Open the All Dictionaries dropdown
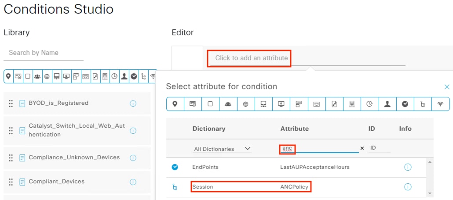 tap(222, 149)
